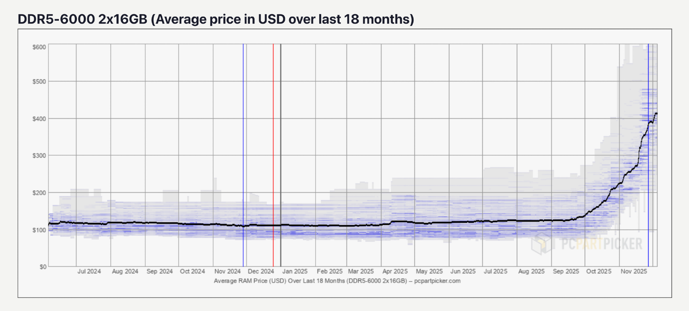
Task: Click the blue vertical line before Dec 2024
Action: pos(243,155)
